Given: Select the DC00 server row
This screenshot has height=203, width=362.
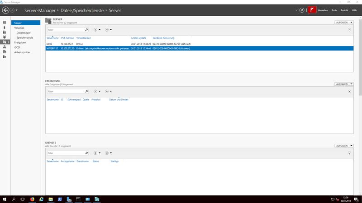Looking at the screenshot, I should click(200, 44).
